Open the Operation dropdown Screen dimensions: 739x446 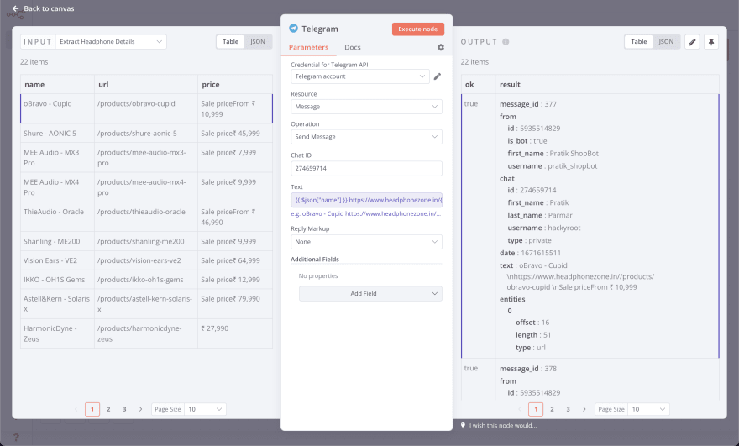coord(366,137)
